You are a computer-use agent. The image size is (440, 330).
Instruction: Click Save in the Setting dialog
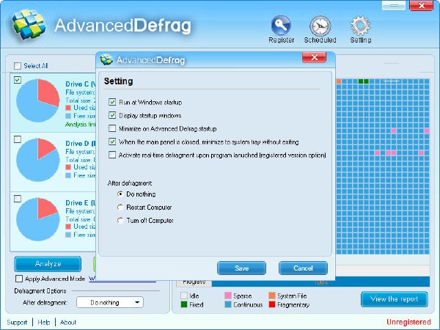coord(241,268)
